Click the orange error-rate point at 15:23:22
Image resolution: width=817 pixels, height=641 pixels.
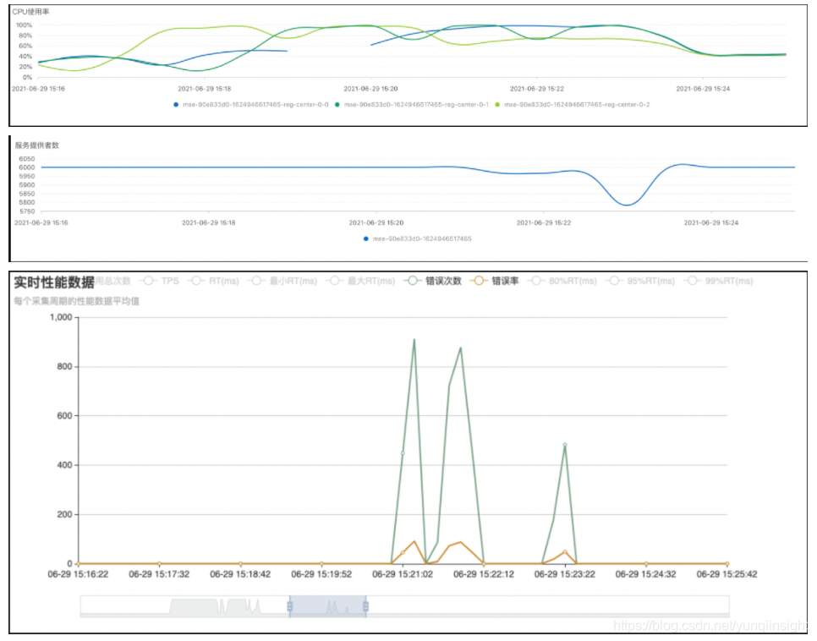click(565, 551)
